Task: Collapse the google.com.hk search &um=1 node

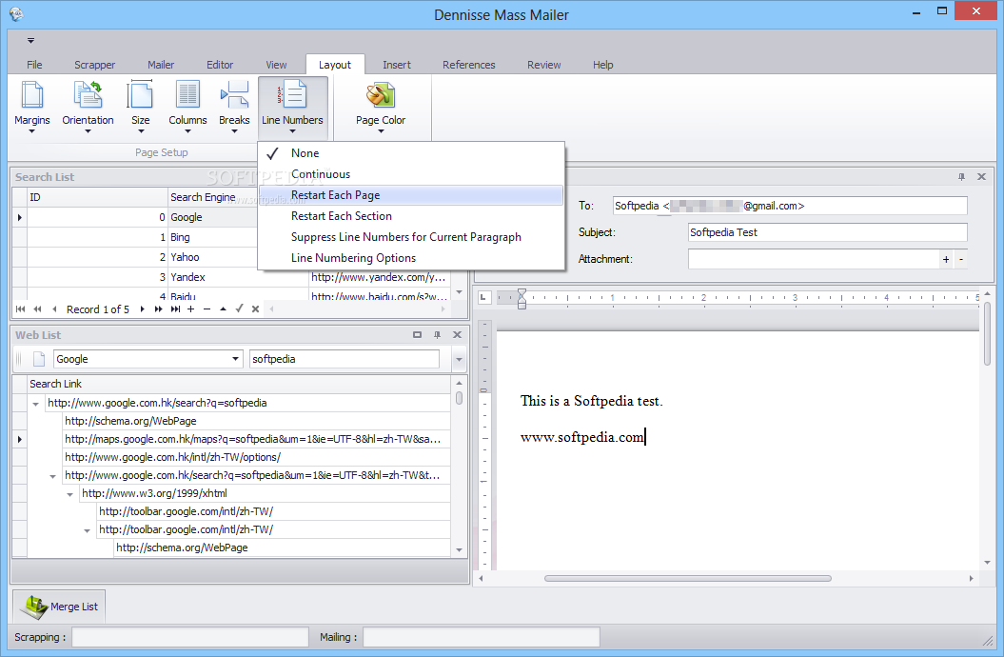Action: [52, 476]
